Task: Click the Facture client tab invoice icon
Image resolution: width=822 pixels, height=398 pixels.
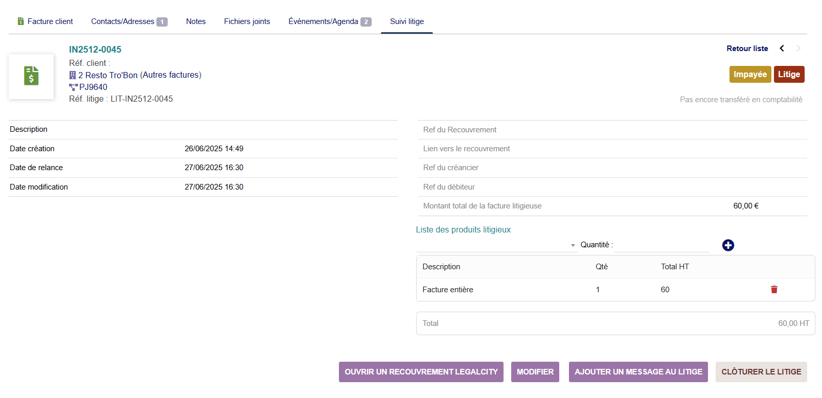Action: (x=21, y=21)
